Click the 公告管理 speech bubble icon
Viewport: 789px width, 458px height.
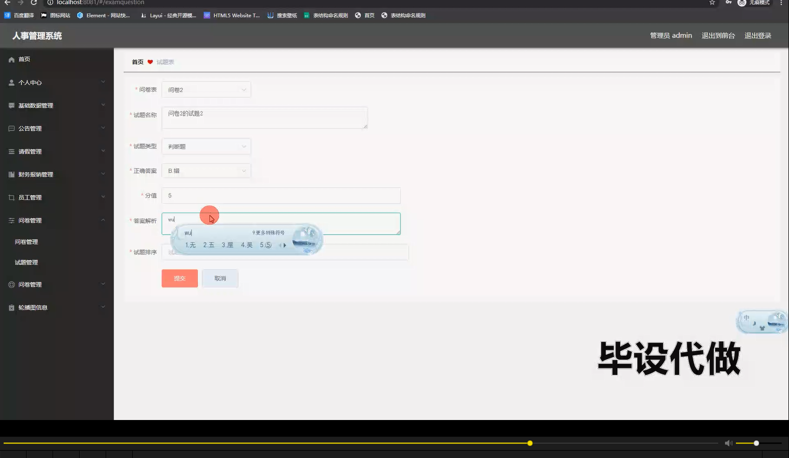pos(11,128)
